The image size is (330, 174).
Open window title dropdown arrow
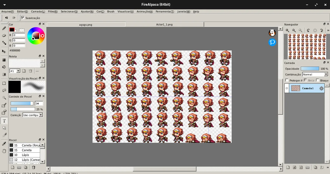click(x=5, y=5)
